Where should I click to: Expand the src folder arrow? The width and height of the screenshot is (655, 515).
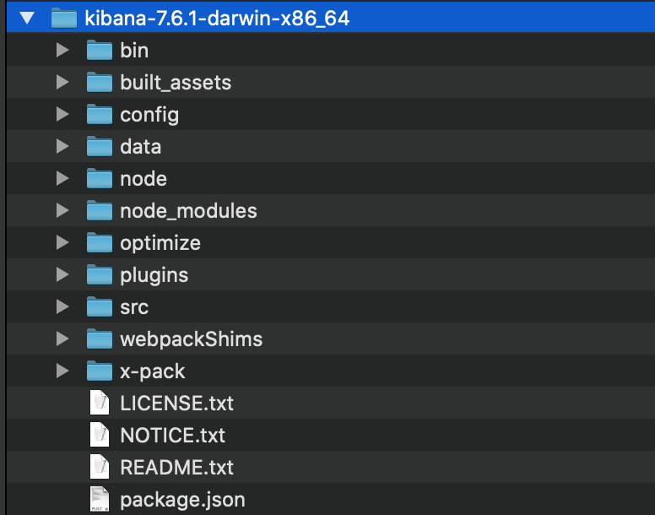(62, 307)
